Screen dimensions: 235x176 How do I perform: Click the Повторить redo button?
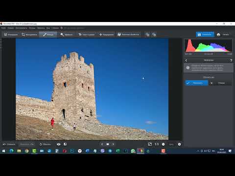click(x=27, y=144)
